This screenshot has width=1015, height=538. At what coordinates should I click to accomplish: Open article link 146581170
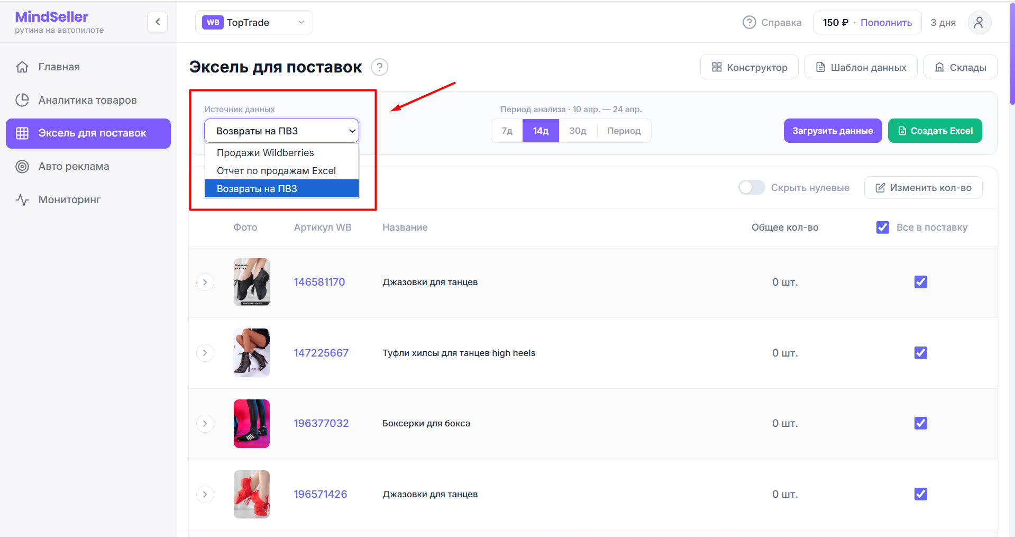point(319,282)
